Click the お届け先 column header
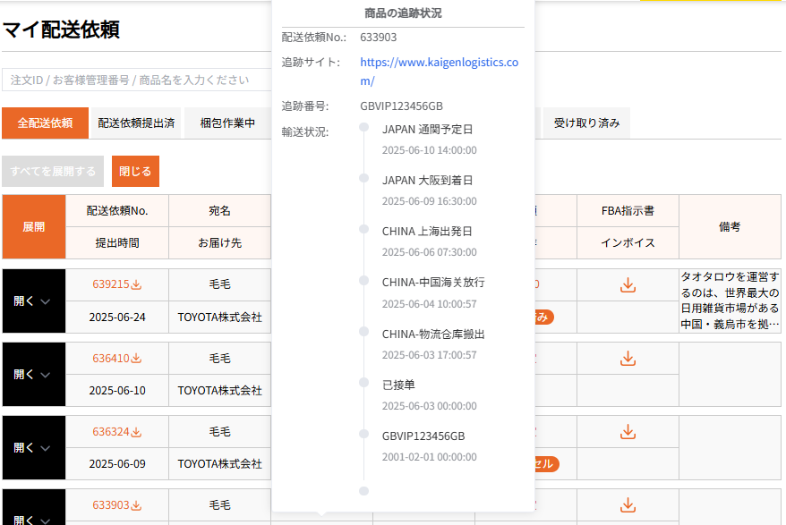This screenshot has width=786, height=525. point(219,243)
